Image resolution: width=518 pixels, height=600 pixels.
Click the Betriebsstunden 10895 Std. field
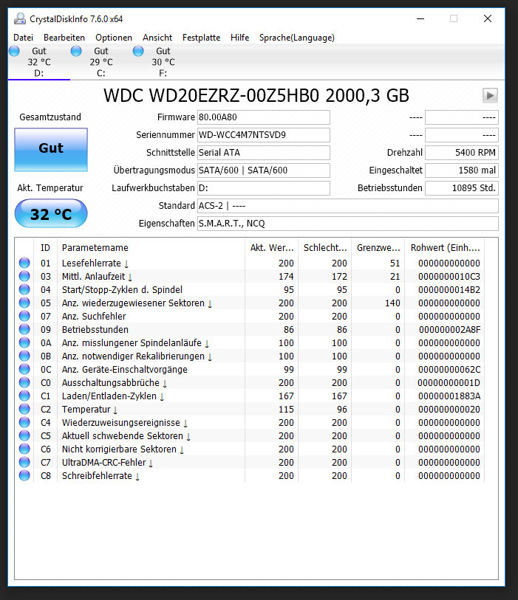click(462, 188)
